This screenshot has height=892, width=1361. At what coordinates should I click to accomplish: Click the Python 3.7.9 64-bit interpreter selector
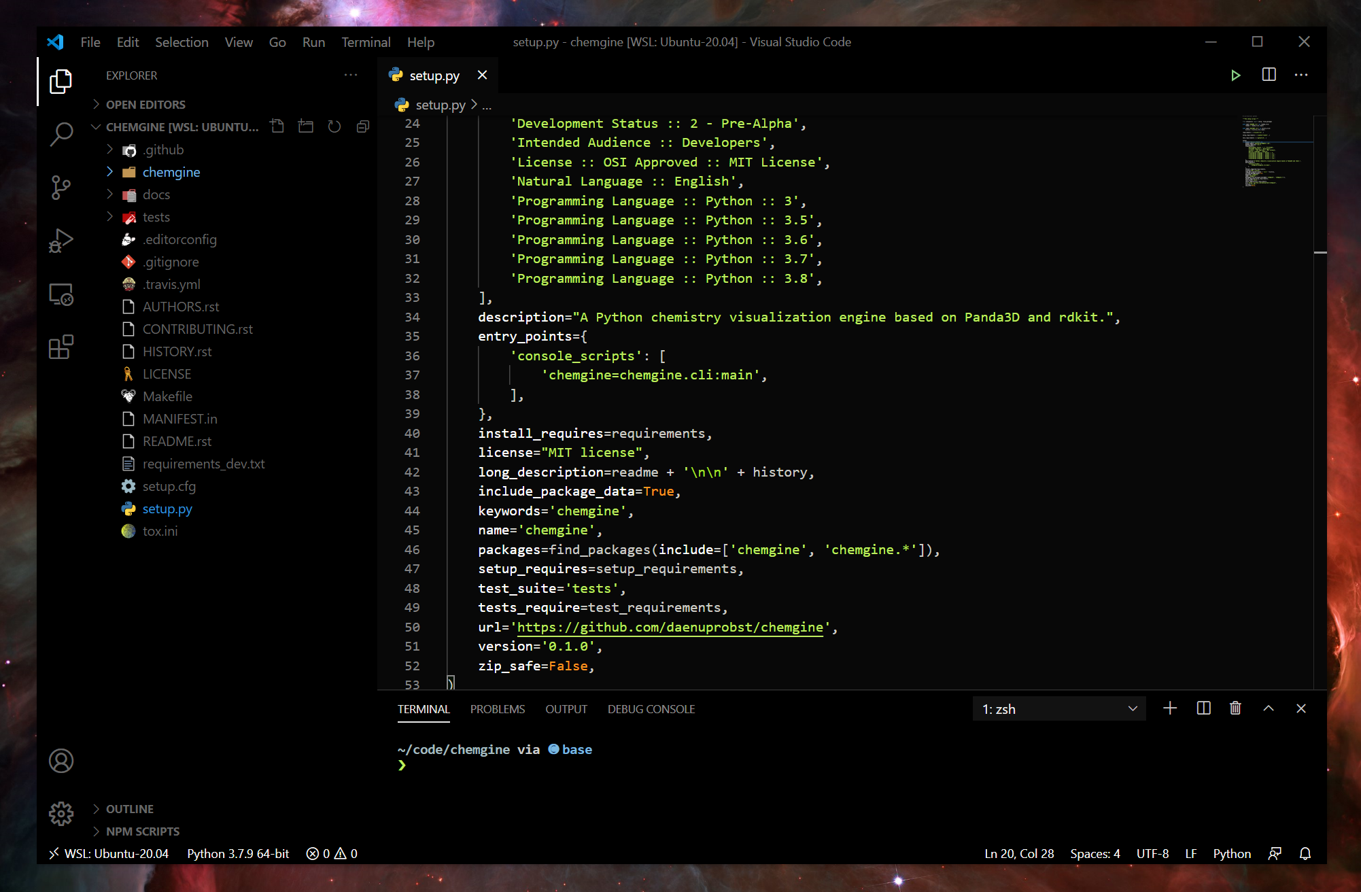click(238, 853)
